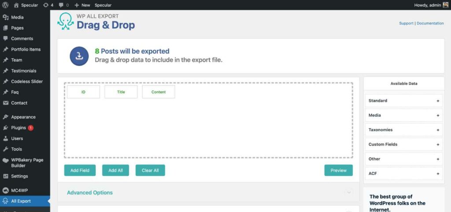Click the Users person icon
Viewport: 451px width, 212px height.
pos(5,138)
